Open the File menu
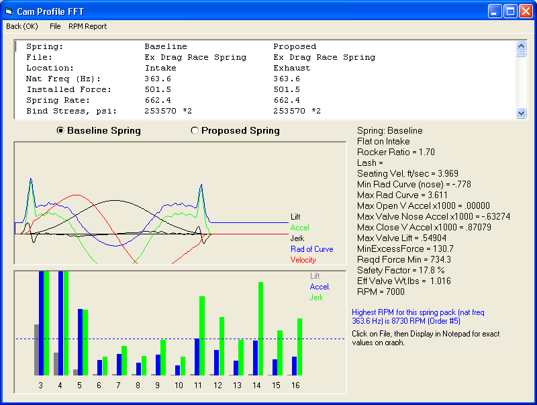 coord(55,26)
